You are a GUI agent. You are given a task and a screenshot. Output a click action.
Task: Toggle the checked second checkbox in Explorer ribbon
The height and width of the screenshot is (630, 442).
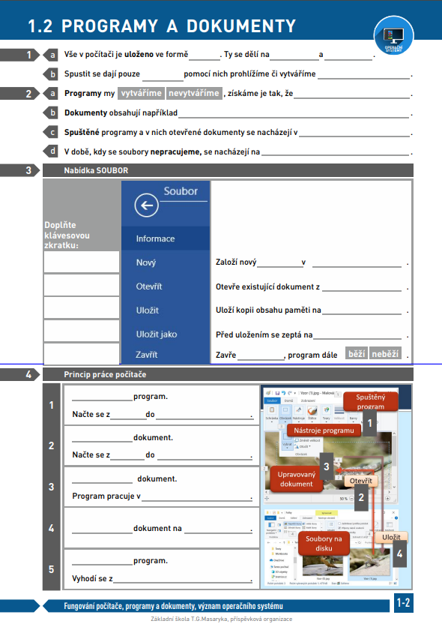click(x=339, y=528)
